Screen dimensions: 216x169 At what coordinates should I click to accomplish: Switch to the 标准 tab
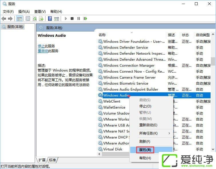[x=52, y=160]
